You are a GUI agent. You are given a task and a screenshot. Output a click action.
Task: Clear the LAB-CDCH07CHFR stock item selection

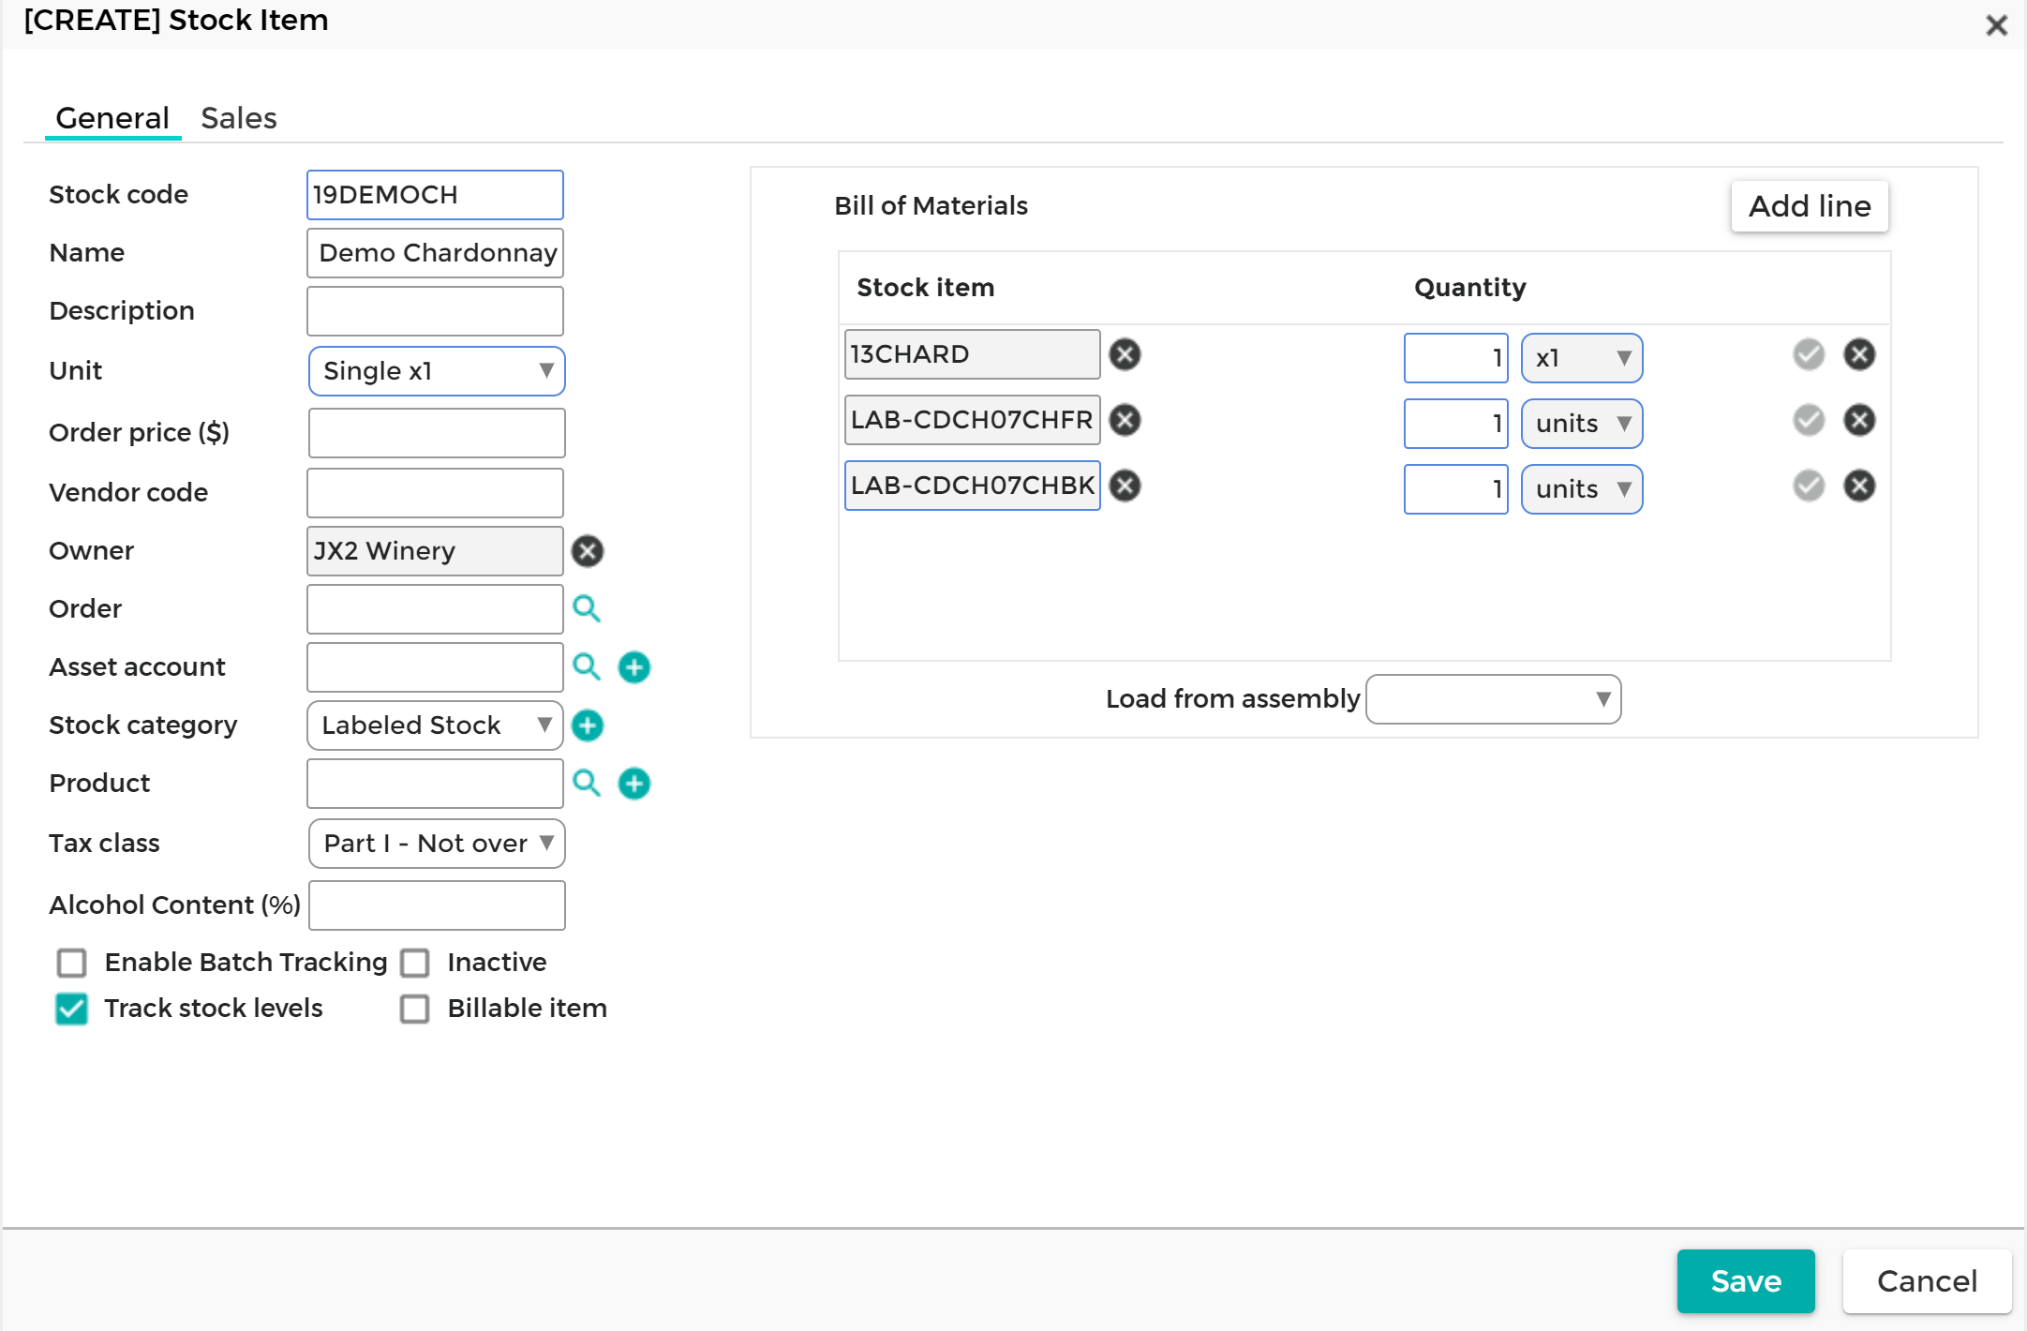[x=1125, y=420]
